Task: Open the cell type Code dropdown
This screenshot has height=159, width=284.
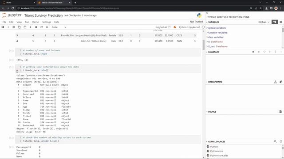Action: pyautogui.click(x=59, y=27)
